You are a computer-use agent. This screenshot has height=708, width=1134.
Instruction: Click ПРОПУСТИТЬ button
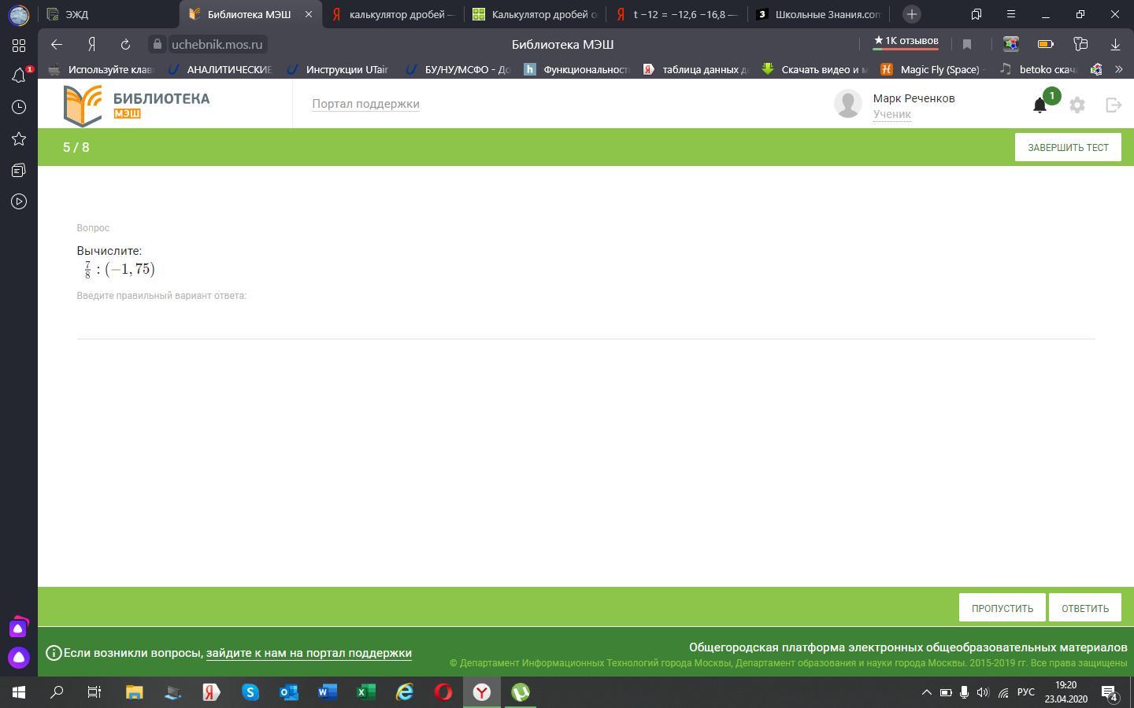click(1002, 608)
